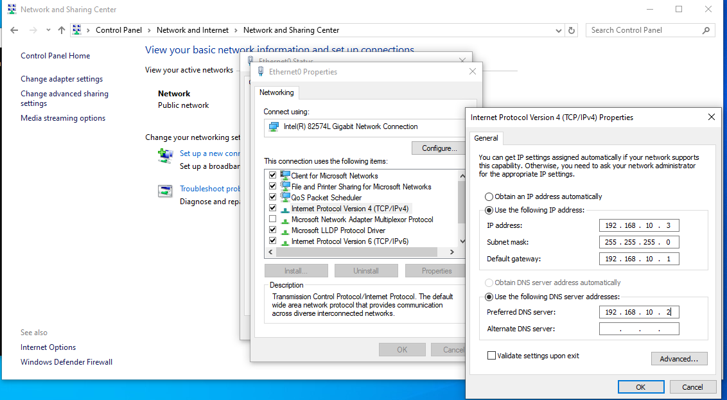The image size is (727, 400).
Task: Select the Networking tab in Ethernet0 Properties
Action: coord(276,92)
